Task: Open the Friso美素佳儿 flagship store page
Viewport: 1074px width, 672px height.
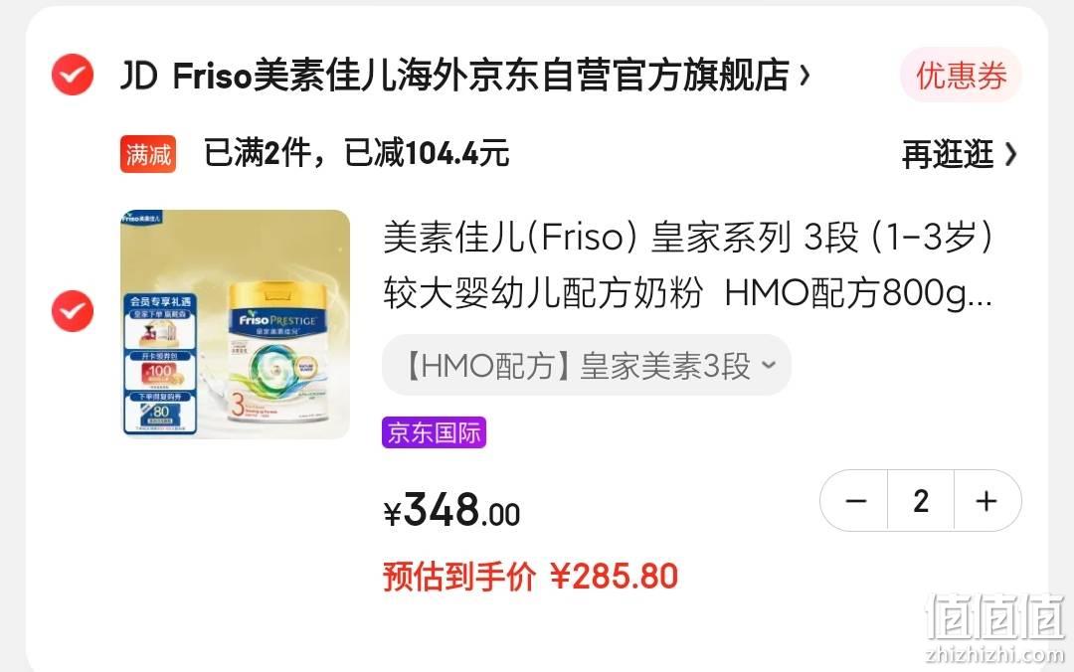Action: (x=481, y=76)
